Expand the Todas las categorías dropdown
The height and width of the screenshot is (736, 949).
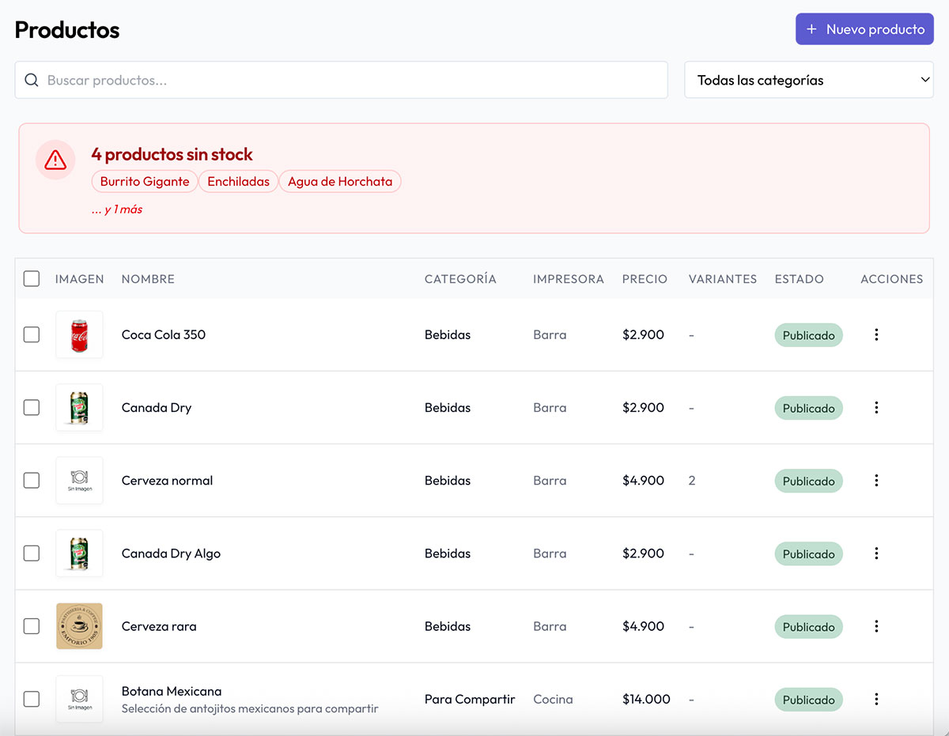tap(808, 81)
